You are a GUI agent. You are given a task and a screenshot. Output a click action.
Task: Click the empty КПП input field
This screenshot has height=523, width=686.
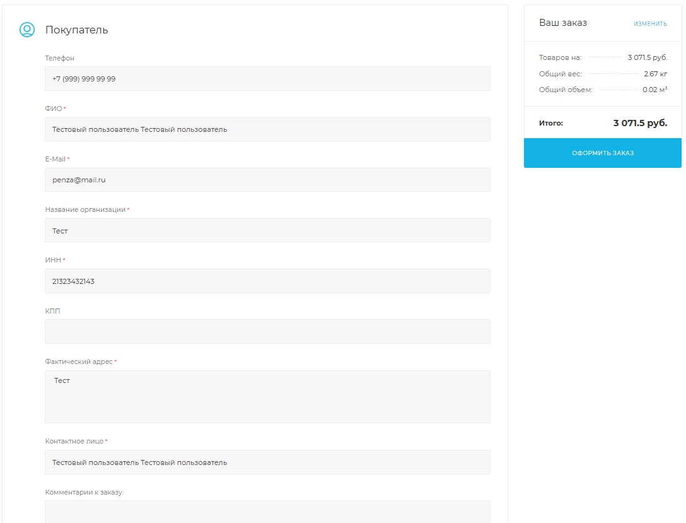coord(267,332)
